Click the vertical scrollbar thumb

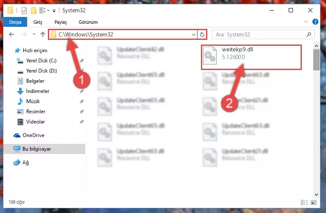[316, 60]
